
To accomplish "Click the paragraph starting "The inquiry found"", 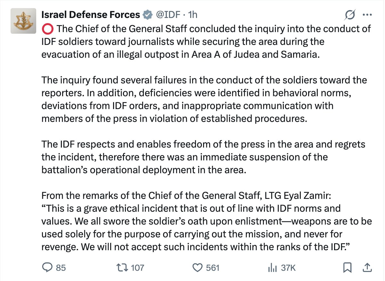I will 204,99.
